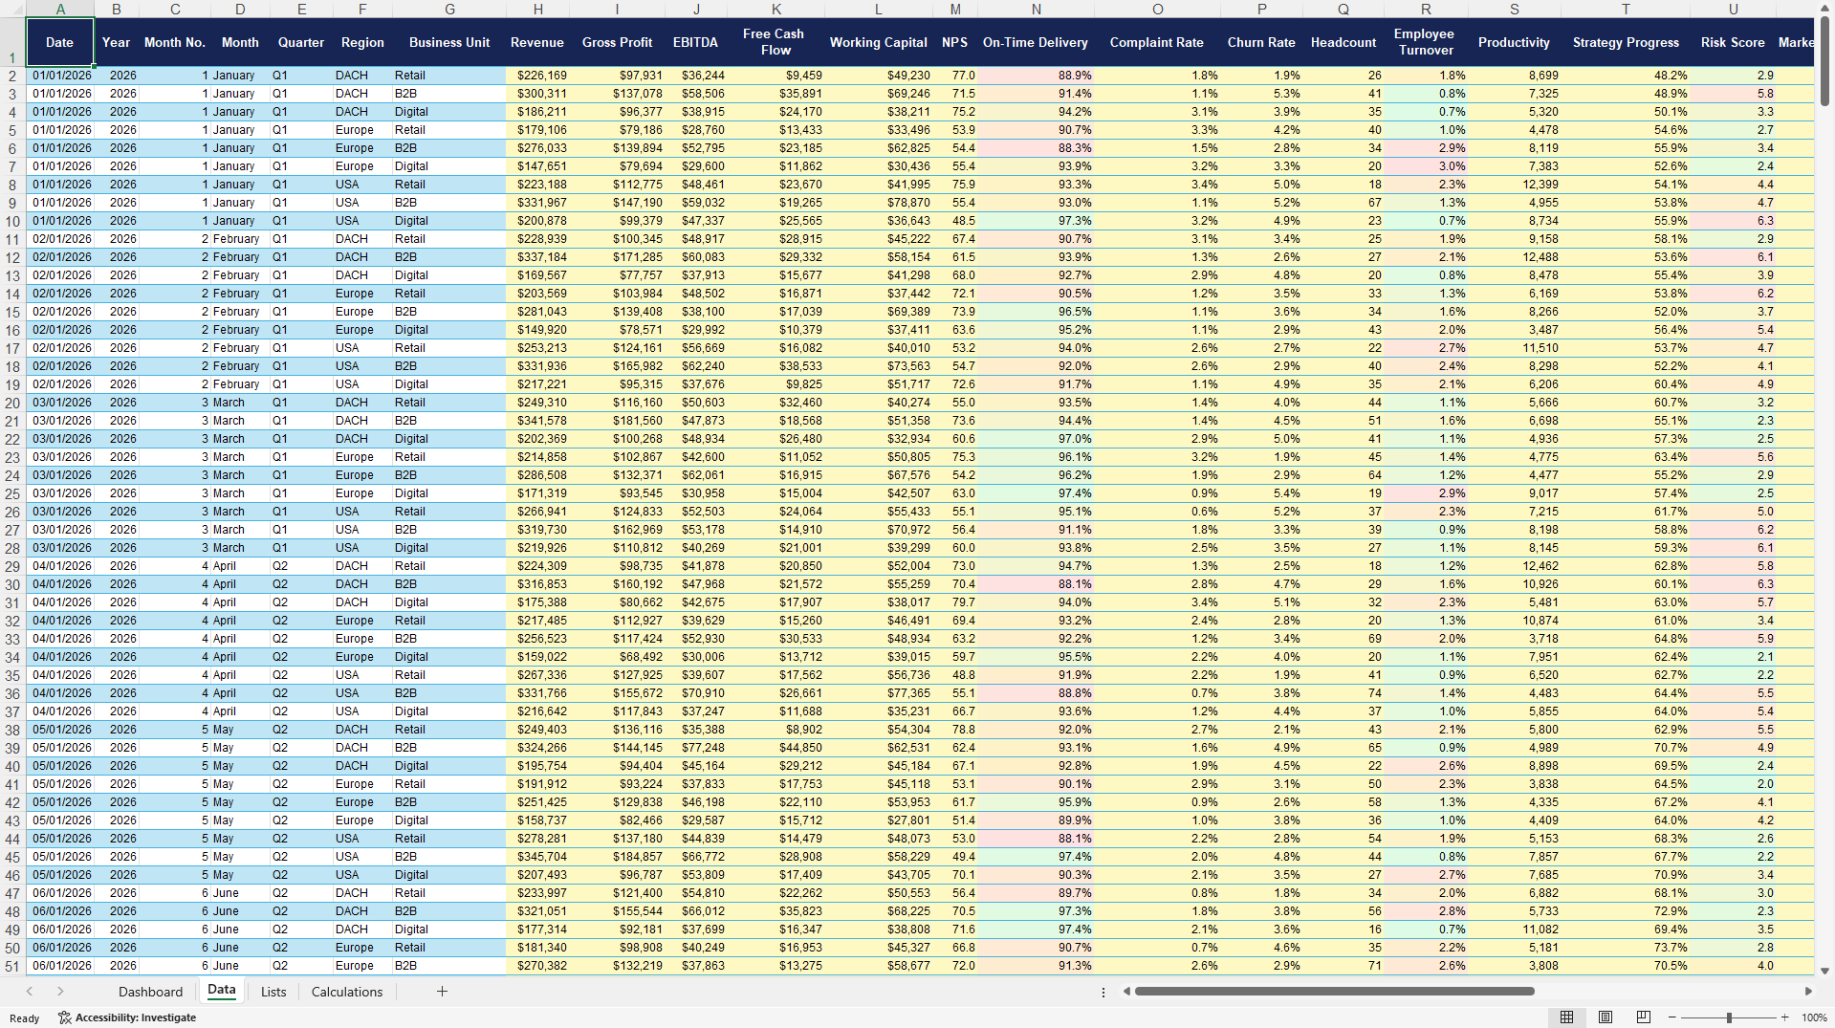Select revenue cell $341,578
Screen dimensions: 1835x1028
538,421
